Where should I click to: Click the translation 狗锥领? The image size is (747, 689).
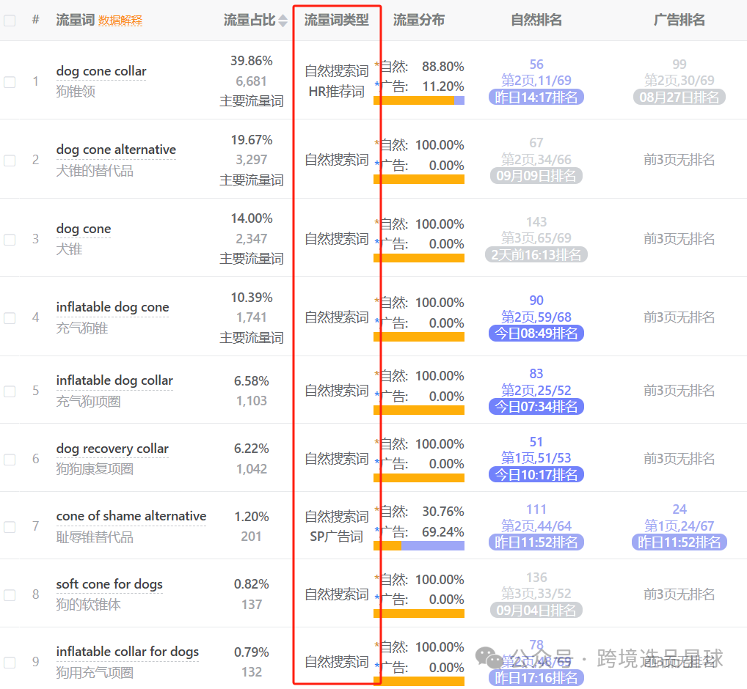click(76, 91)
